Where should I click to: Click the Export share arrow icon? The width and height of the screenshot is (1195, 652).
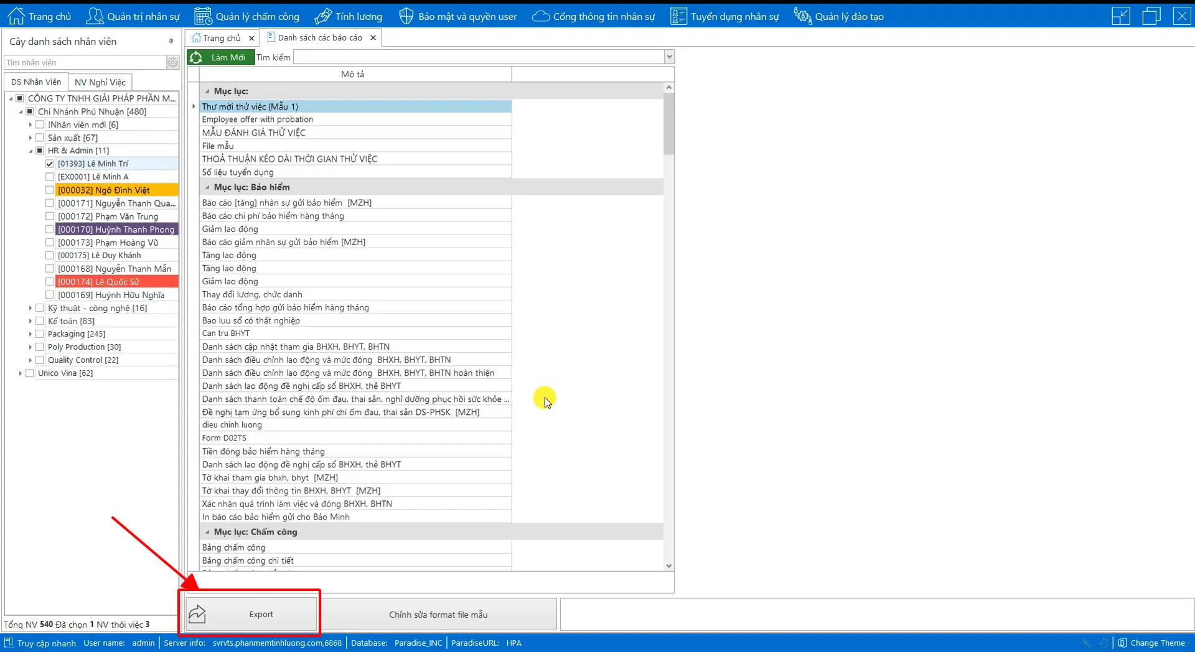[197, 614]
